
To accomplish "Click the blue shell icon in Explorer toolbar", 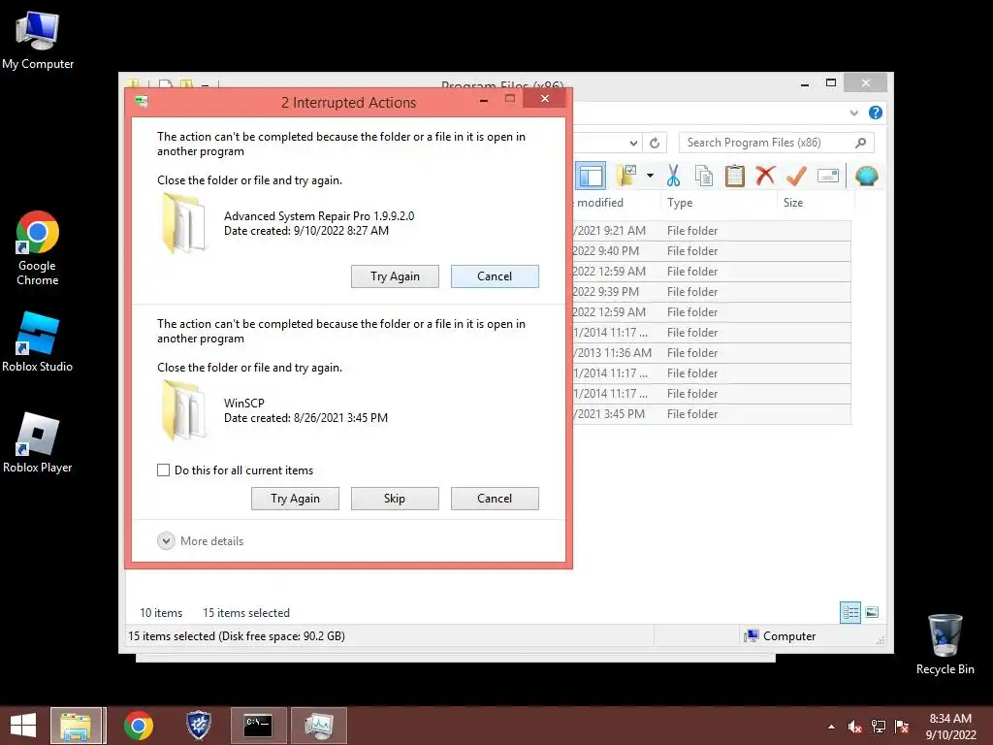I will pyautogui.click(x=866, y=176).
